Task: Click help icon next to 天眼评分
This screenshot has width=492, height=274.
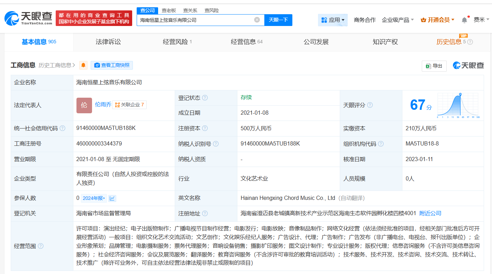Action: [x=370, y=105]
